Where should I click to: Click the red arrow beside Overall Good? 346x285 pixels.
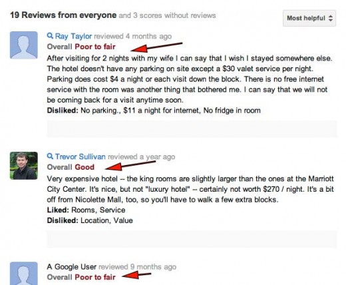[130, 166]
